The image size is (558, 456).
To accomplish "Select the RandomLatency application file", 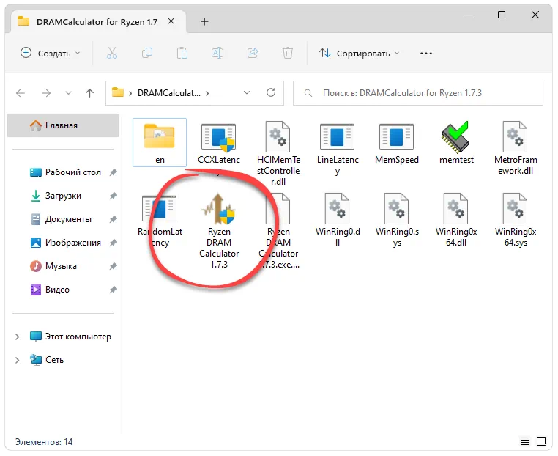I will coord(160,221).
